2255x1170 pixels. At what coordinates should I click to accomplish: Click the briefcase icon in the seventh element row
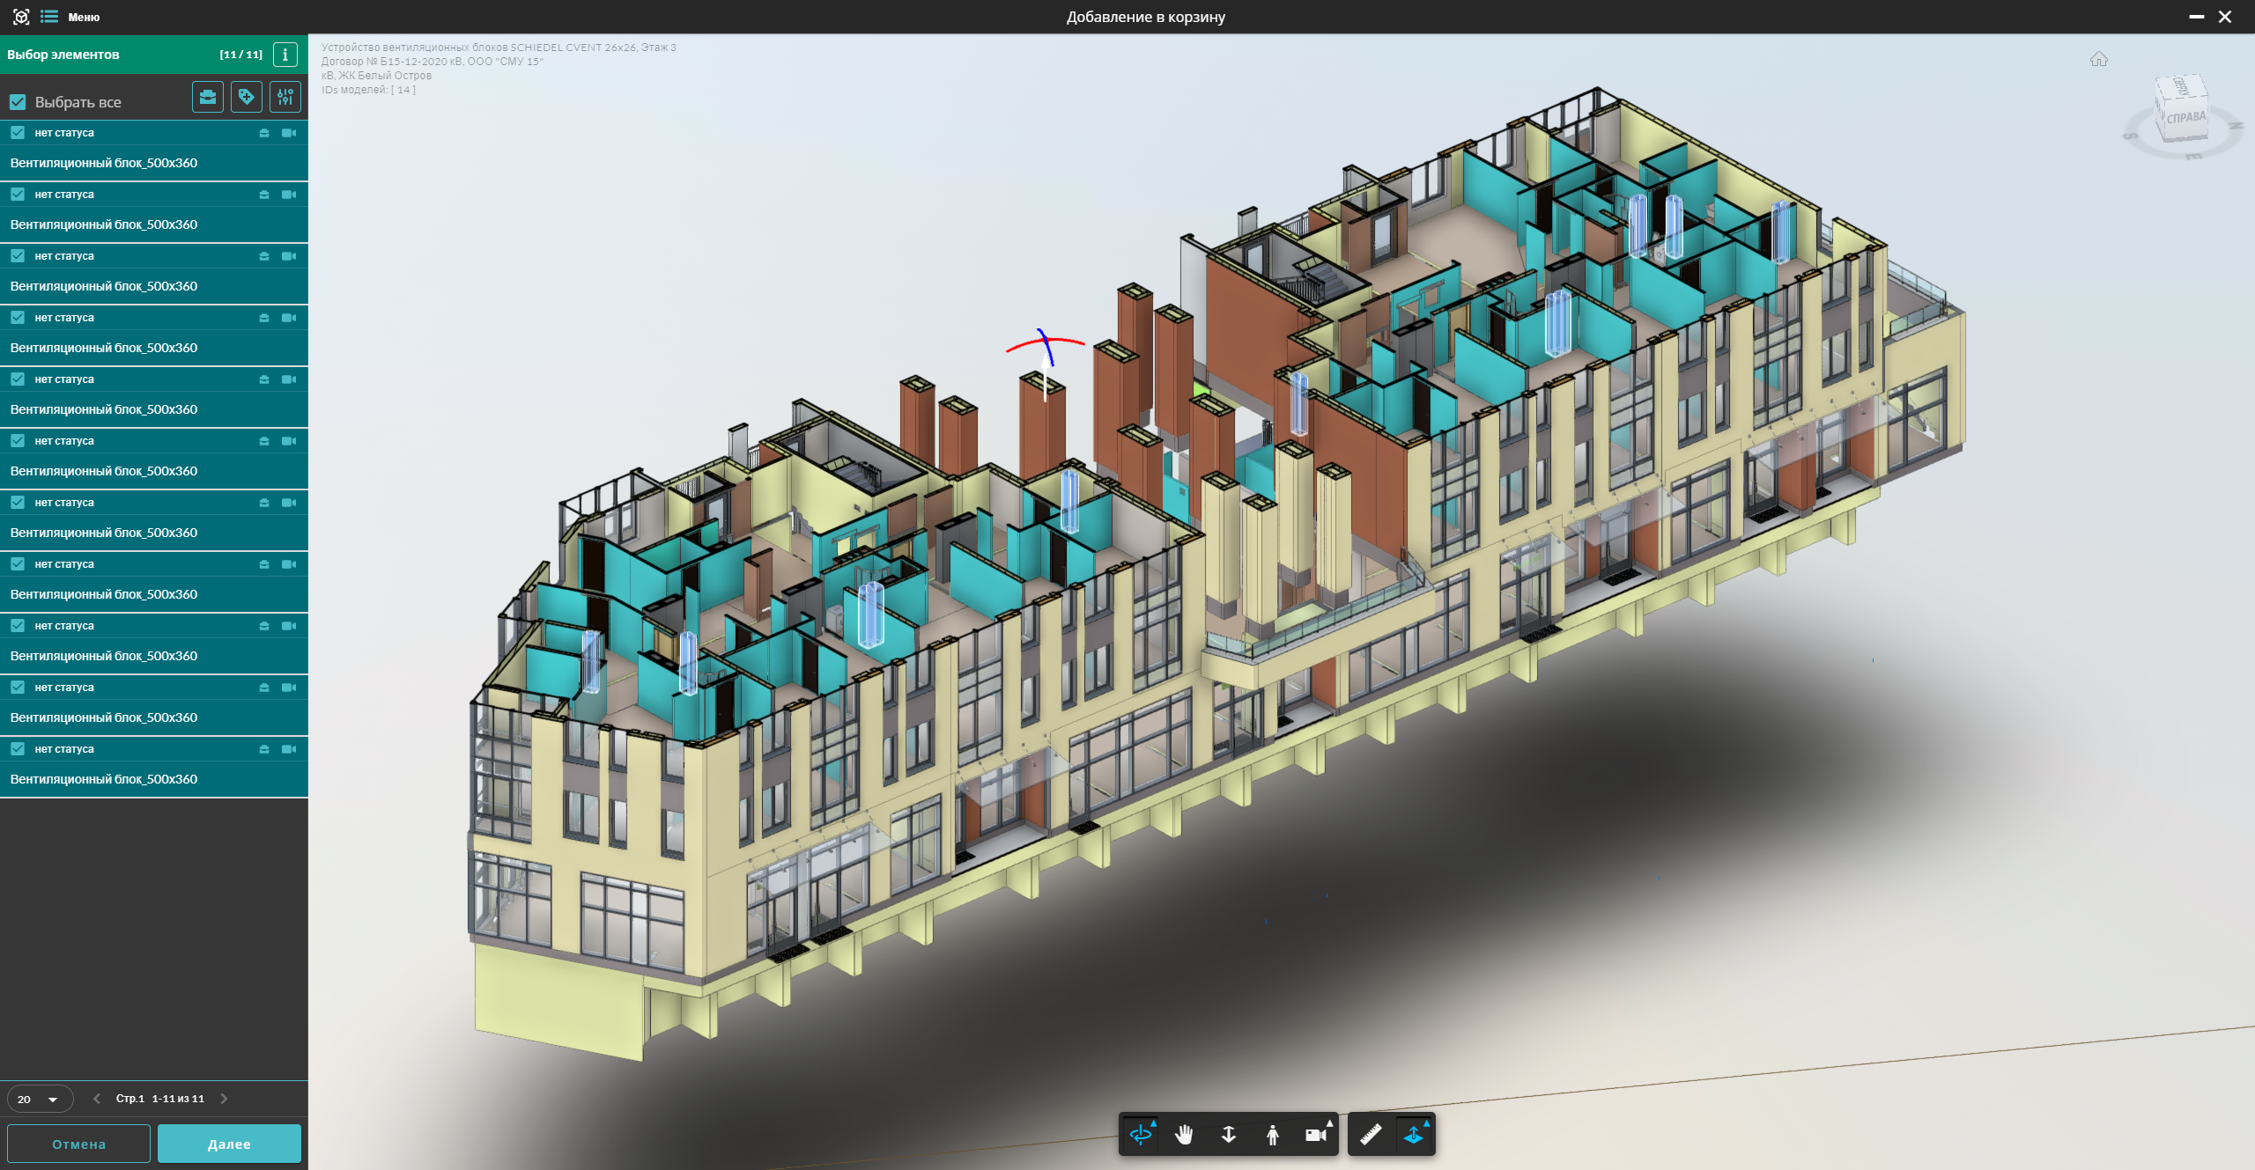[264, 503]
